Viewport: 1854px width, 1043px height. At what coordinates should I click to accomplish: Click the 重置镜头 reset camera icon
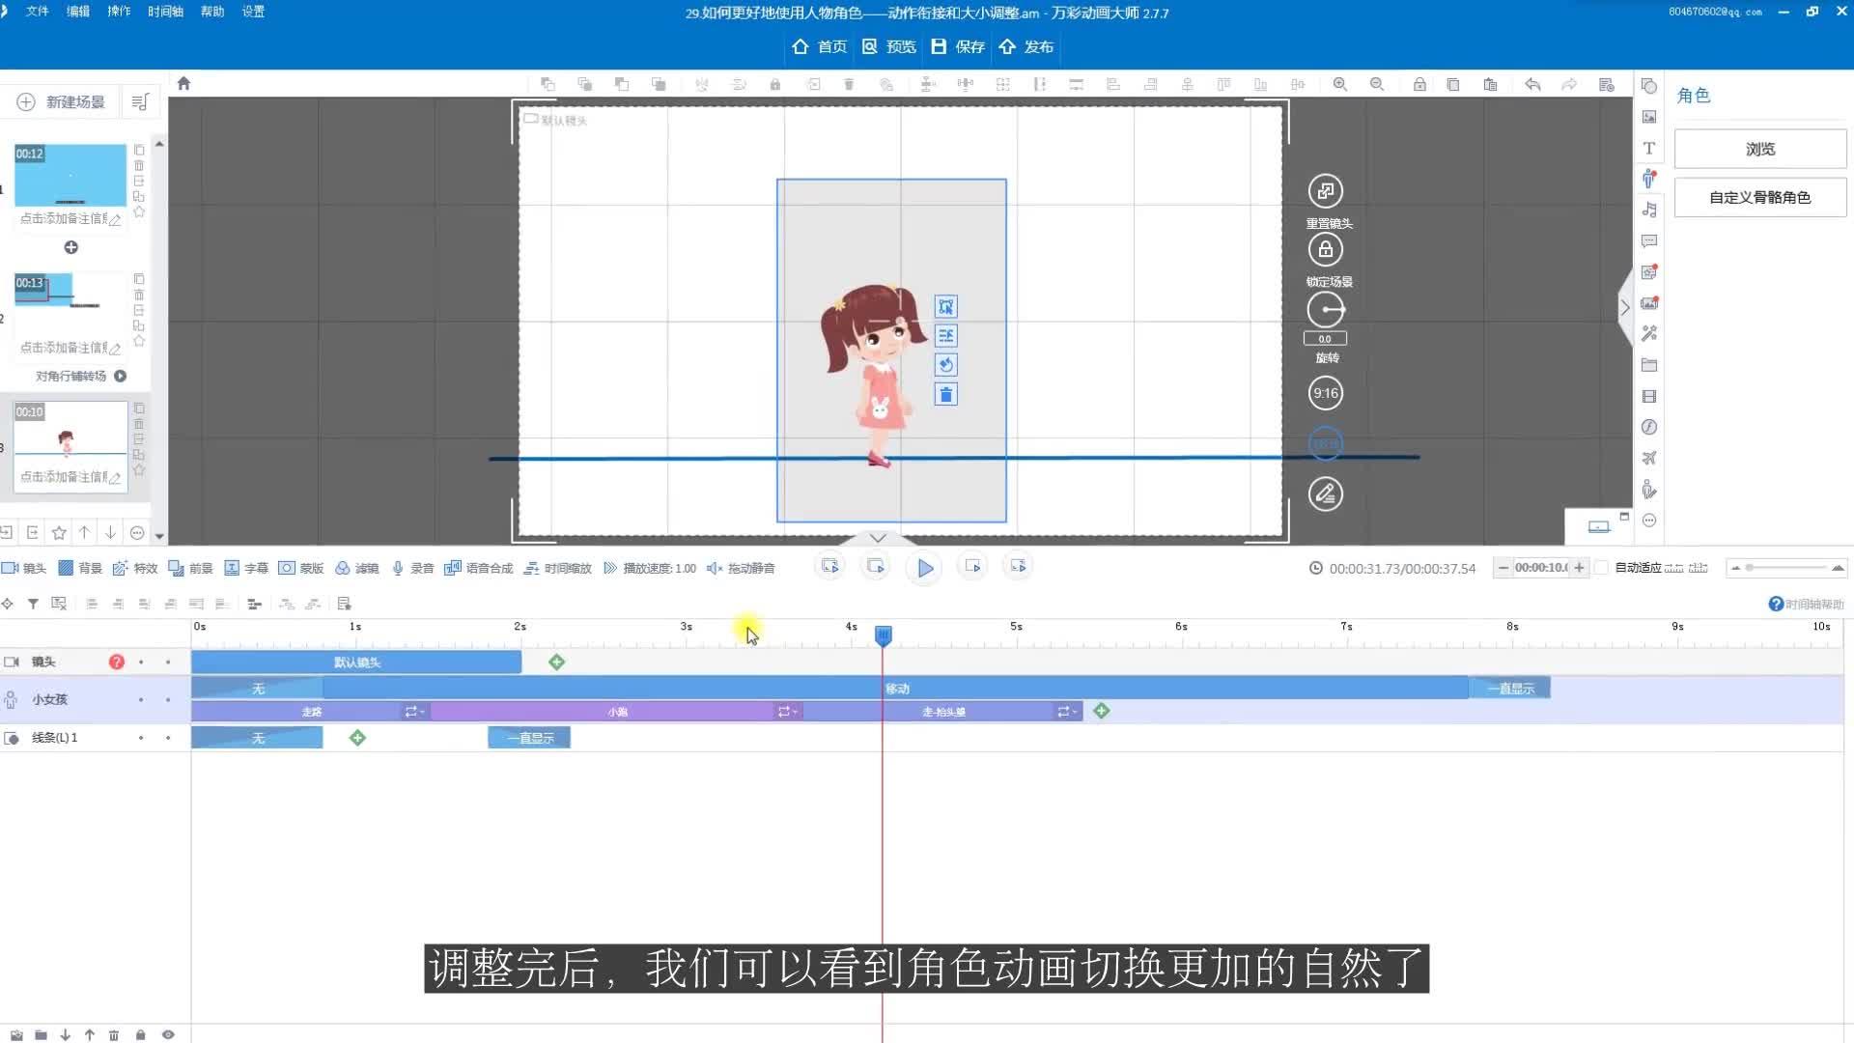[x=1325, y=191]
